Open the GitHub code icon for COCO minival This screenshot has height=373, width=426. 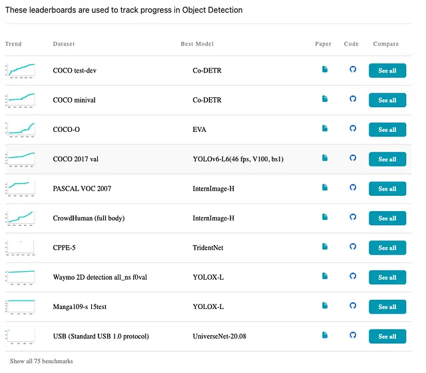[353, 99]
